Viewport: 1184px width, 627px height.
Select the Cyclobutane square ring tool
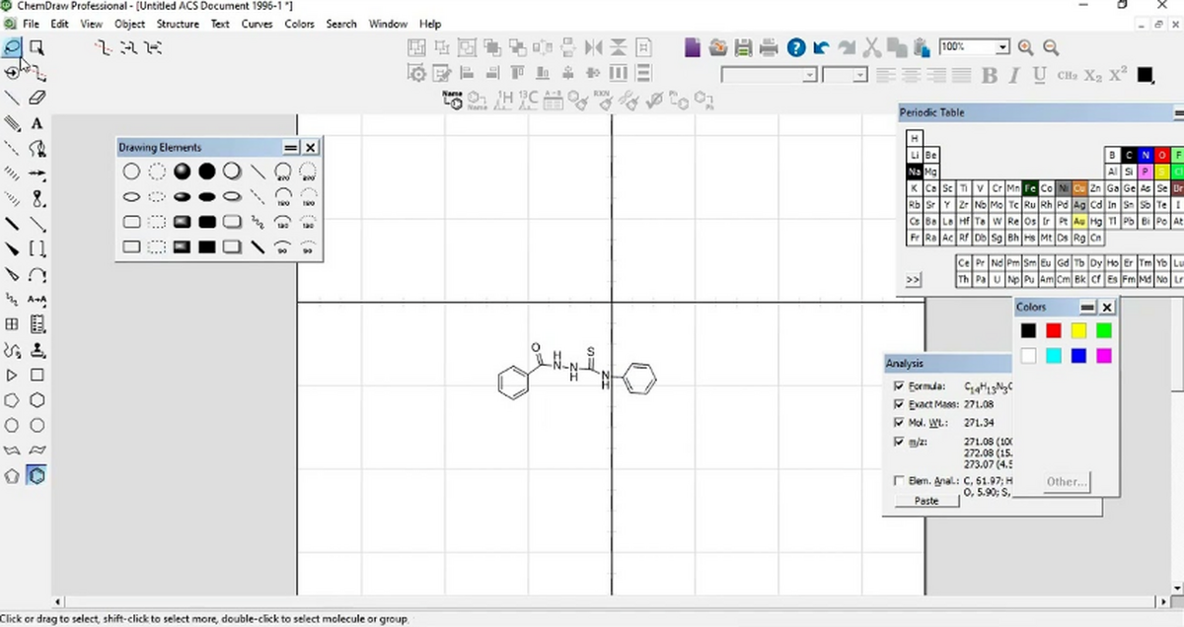point(37,375)
